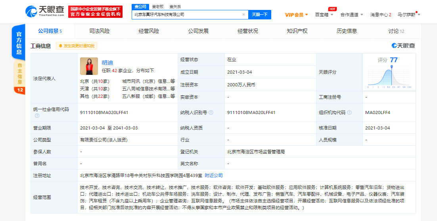Clear the search box with the X icon
Image resolution: width=437 pixels, height=221 pixels.
point(243,15)
